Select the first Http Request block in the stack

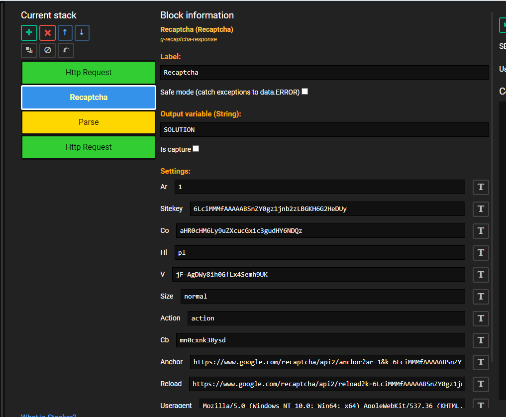click(89, 73)
